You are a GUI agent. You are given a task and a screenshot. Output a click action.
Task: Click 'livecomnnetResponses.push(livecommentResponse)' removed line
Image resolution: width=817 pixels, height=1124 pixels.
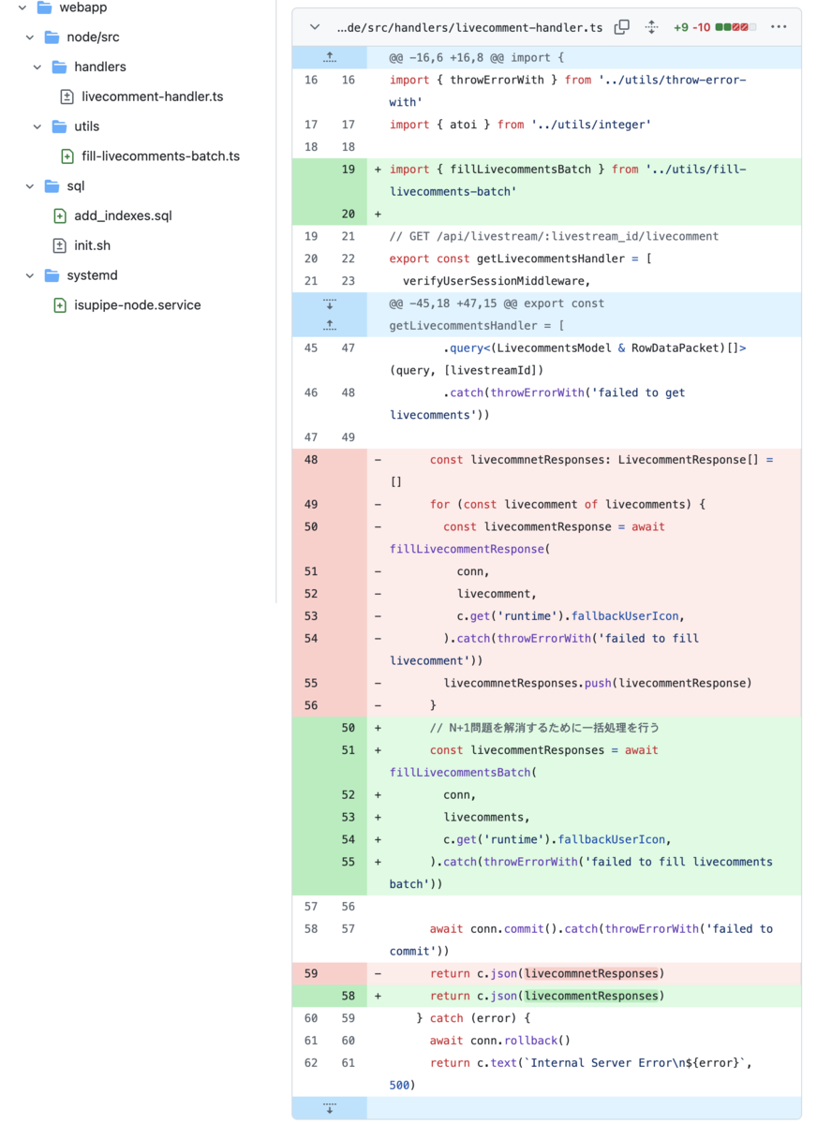tap(598, 683)
